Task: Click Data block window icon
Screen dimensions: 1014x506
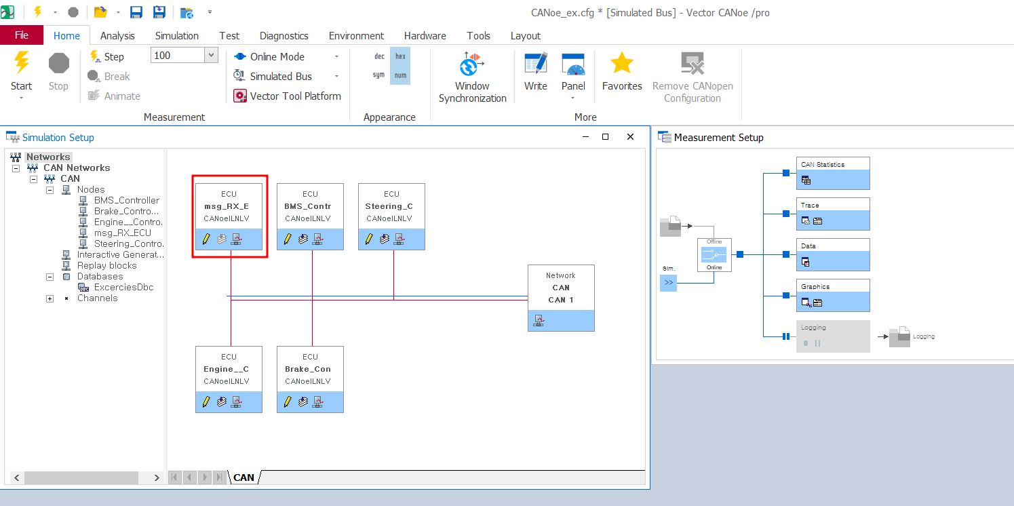Action: 806,262
